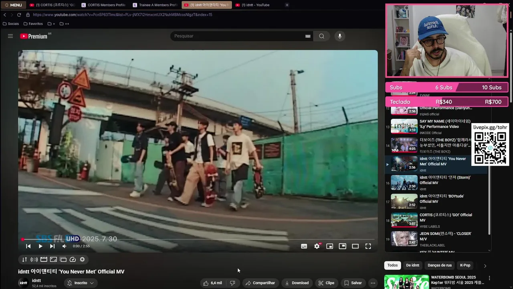
Task: Enable miniplayer mode
Action: click(329, 246)
